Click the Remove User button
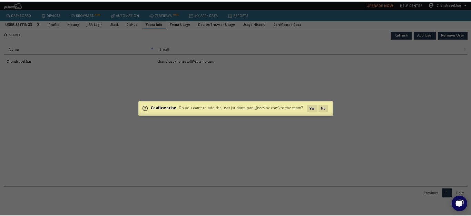471x216 pixels. [453, 35]
